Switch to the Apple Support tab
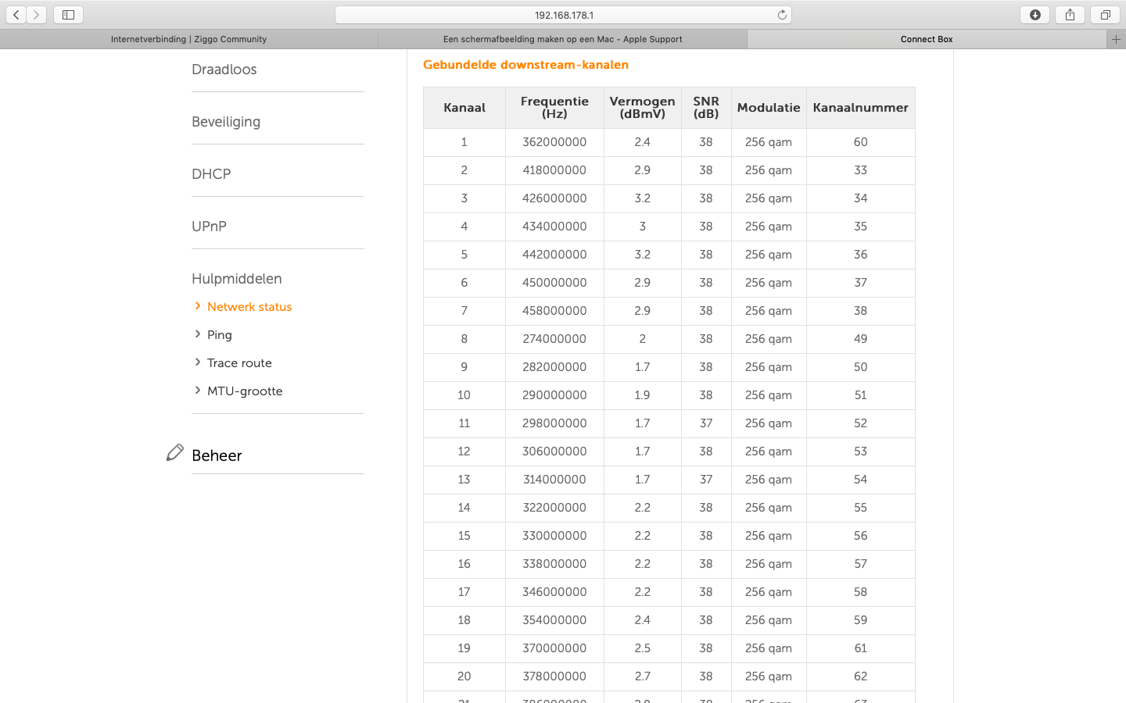The height and width of the screenshot is (703, 1126). [562, 39]
